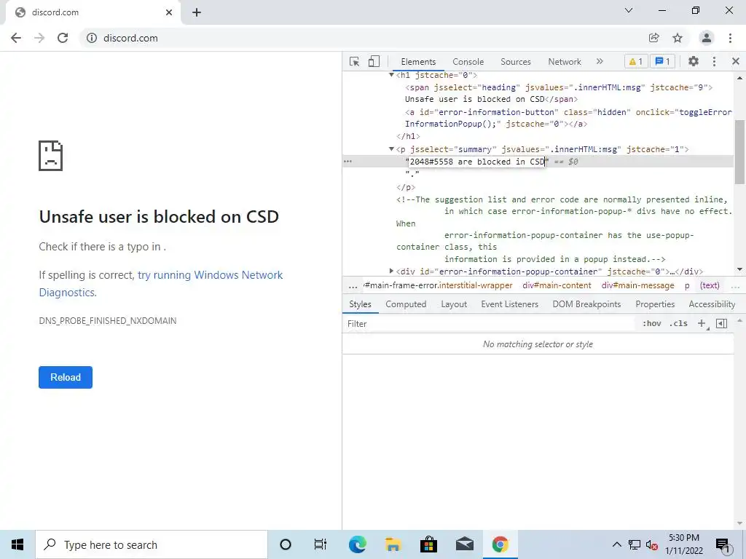Open the Computed styles tab
Viewport: 746px width, 559px height.
406,304
